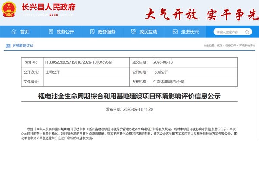This screenshot has height=172, width=259.
Task: Click the 主动公开 cell
Action: point(87,72)
